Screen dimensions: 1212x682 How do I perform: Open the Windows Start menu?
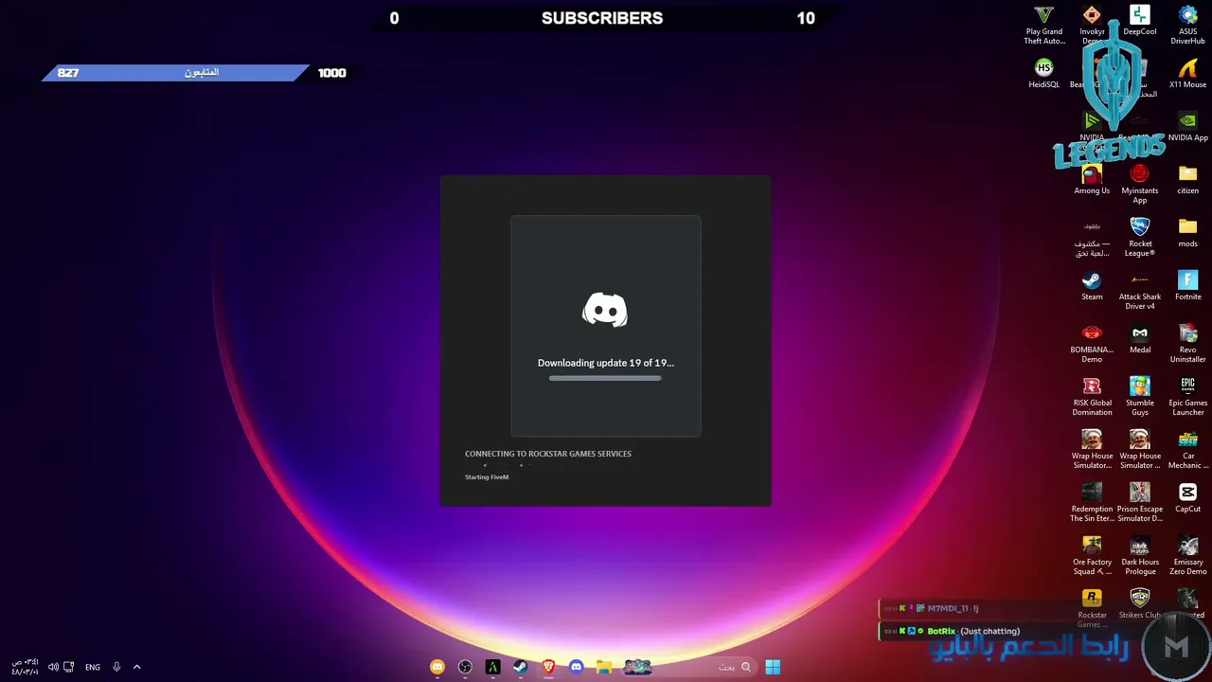click(773, 667)
